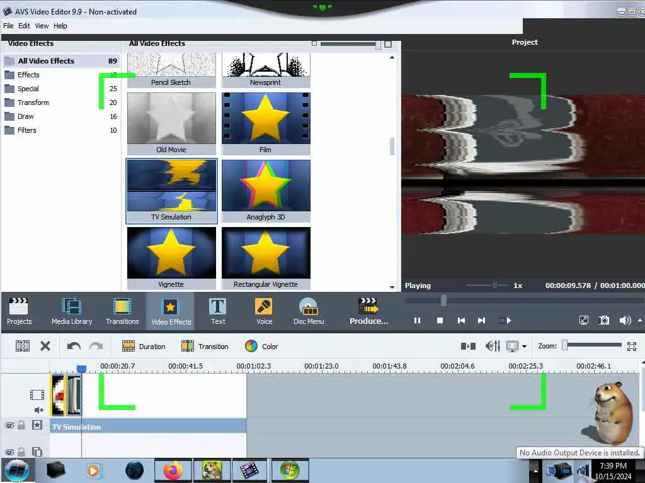Delete the selected timeline item

point(45,347)
